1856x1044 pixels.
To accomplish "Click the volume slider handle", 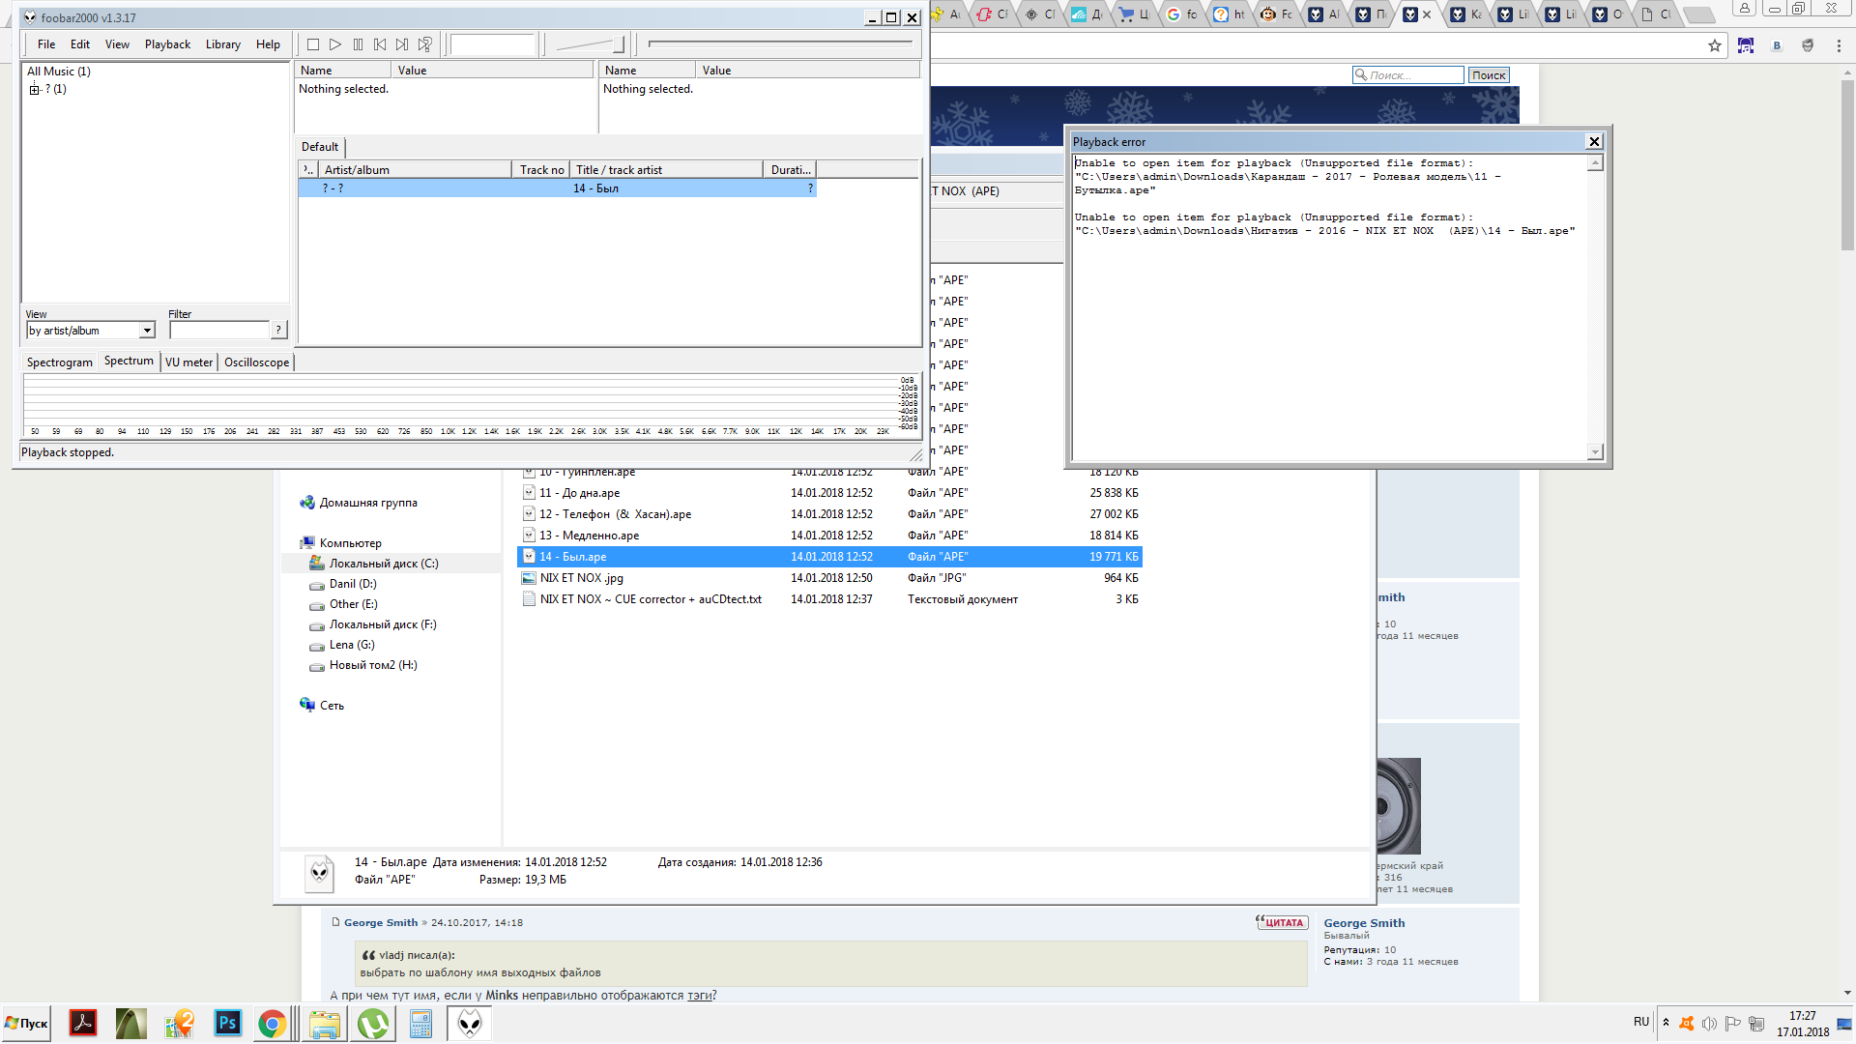I will pos(619,44).
